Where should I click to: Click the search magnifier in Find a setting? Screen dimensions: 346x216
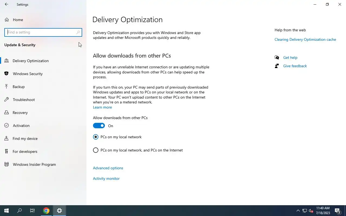coord(78,32)
